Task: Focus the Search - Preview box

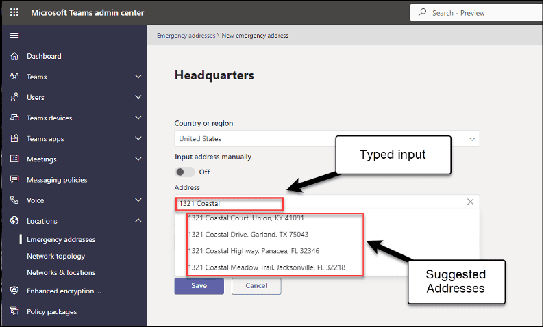Action: tap(476, 13)
